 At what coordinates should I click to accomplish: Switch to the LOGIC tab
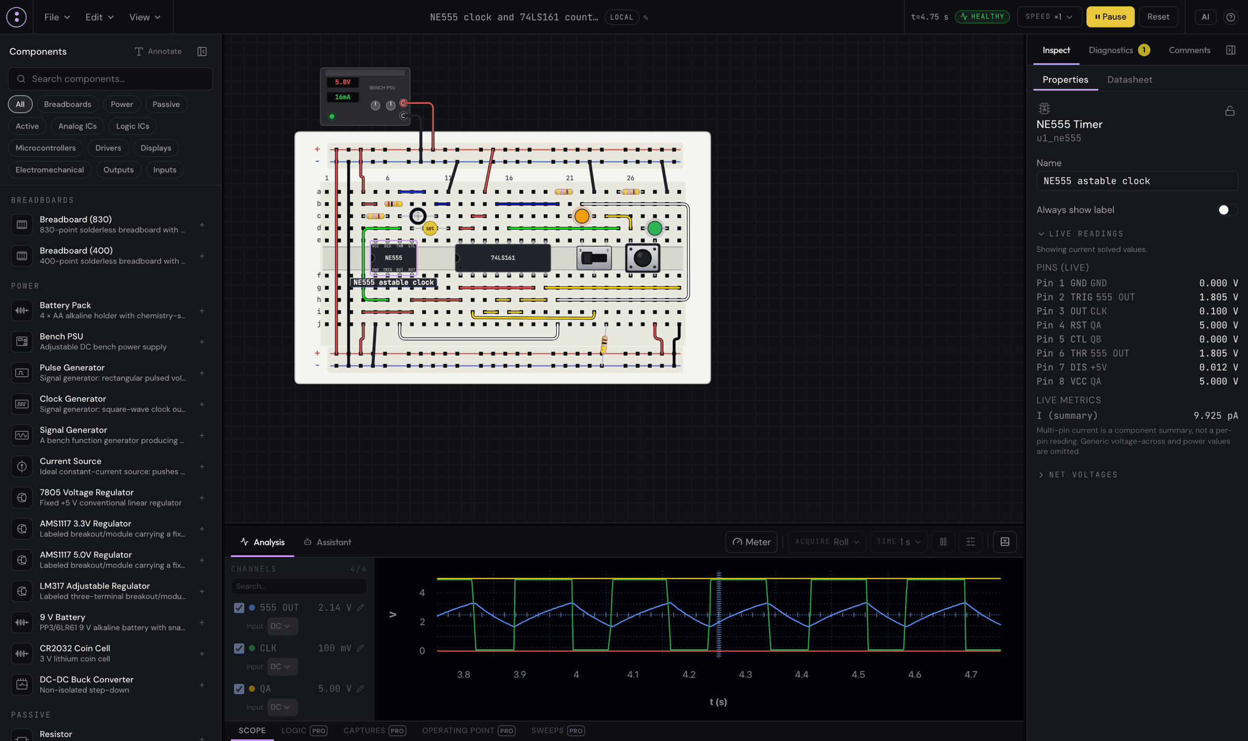tap(304, 731)
